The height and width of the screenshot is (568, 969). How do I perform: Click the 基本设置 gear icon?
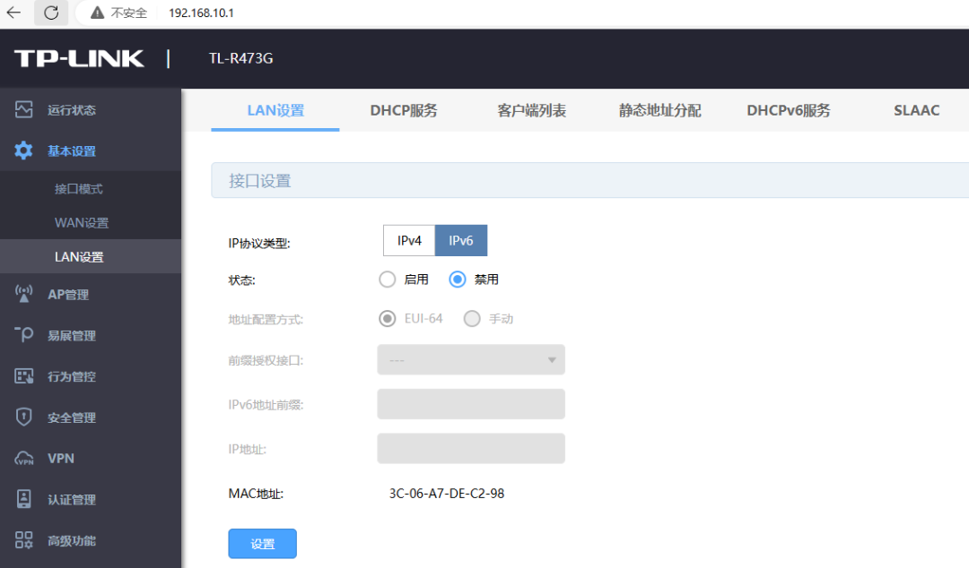24,151
